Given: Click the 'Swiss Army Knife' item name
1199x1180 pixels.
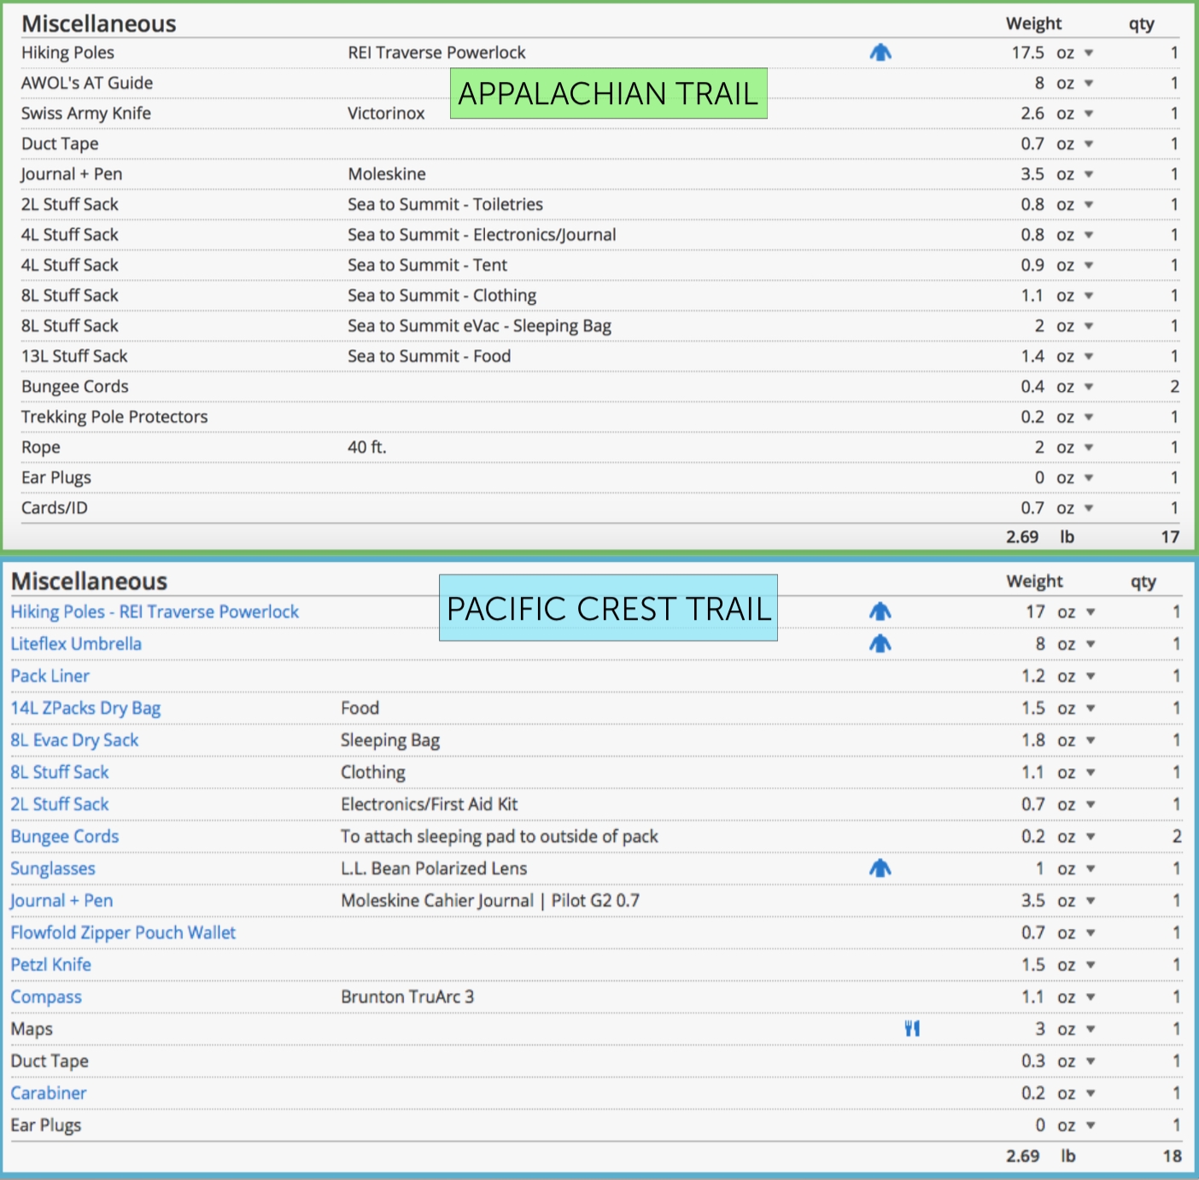Looking at the screenshot, I should [x=86, y=114].
